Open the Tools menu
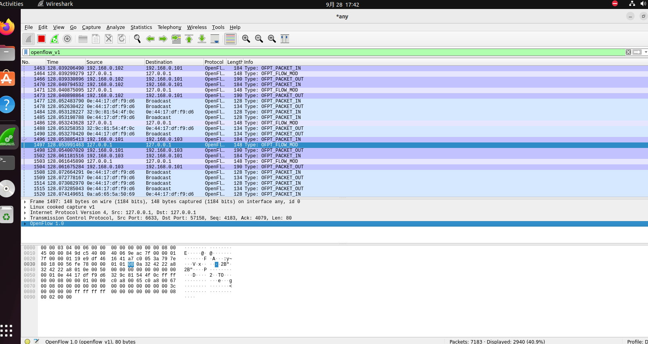This screenshot has width=648, height=344. pos(218,27)
